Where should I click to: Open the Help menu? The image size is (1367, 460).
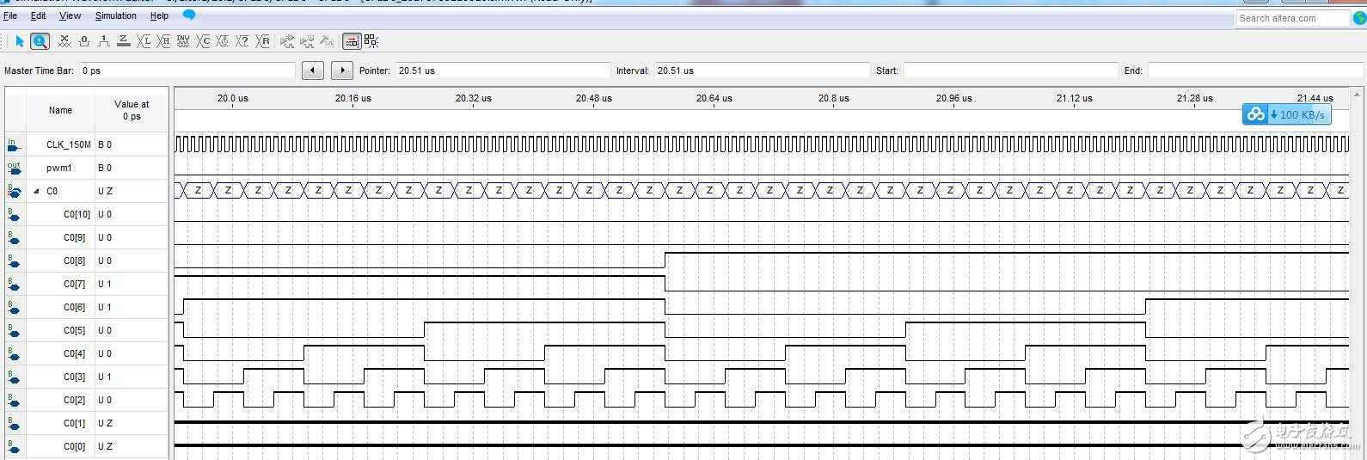pyautogui.click(x=160, y=15)
